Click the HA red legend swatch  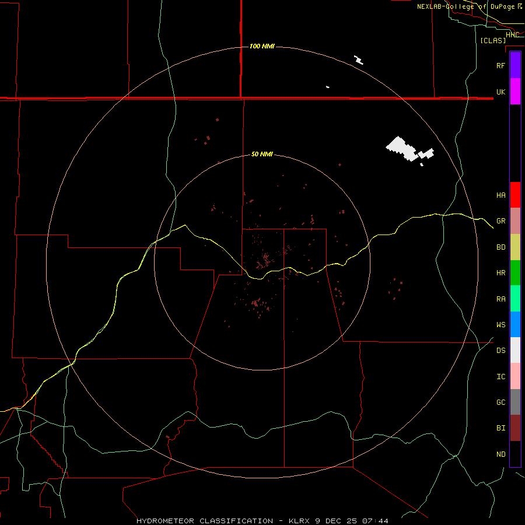[x=515, y=195]
